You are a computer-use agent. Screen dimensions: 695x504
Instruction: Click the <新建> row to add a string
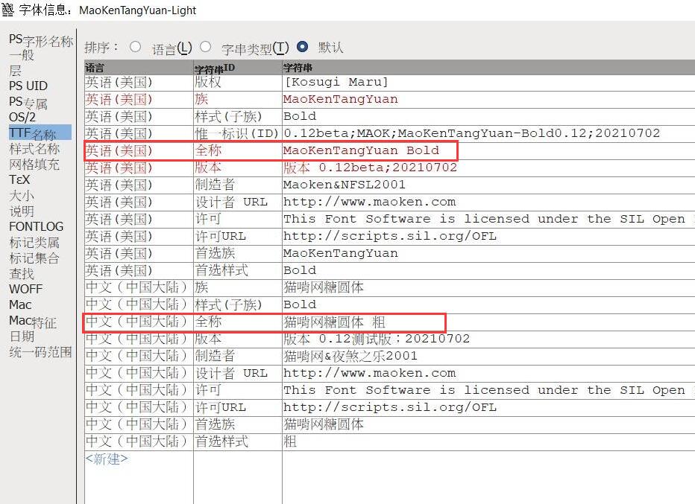(107, 459)
